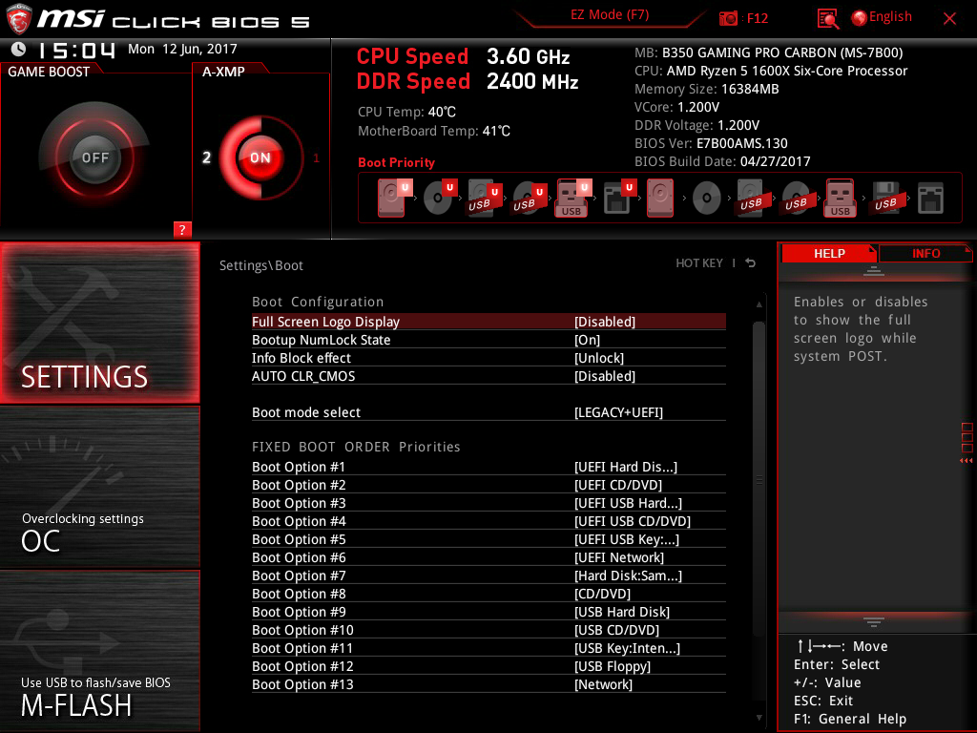Select the legacy USB key boot icon
Viewport: 977px width, 733px height.
840,198
